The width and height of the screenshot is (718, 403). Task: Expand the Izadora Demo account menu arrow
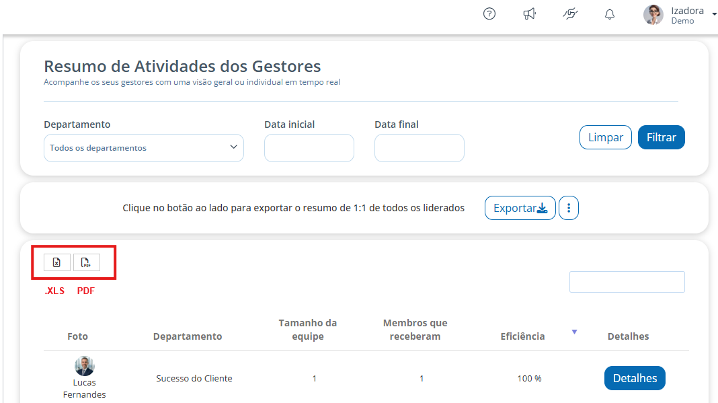tap(714, 14)
